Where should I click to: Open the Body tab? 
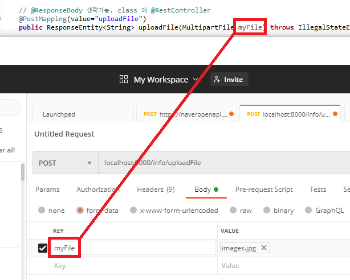point(206,190)
